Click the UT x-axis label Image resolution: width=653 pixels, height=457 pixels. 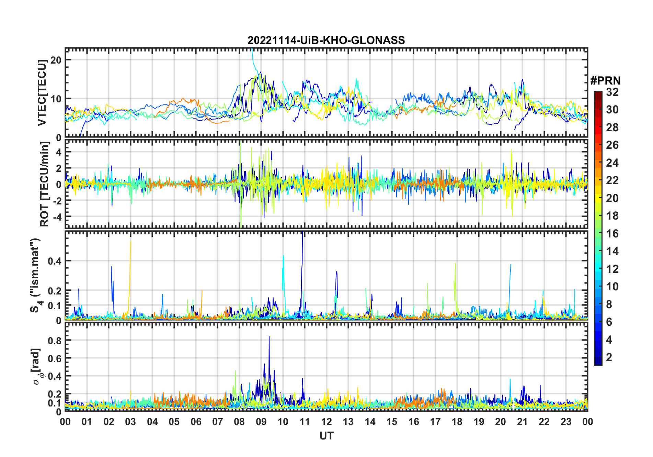[326, 436]
